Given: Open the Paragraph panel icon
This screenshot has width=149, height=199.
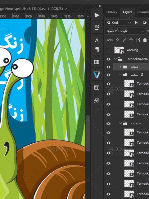Looking at the screenshot, I should pos(97,49).
